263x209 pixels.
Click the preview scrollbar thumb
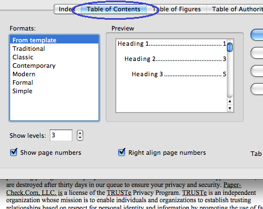230,47
